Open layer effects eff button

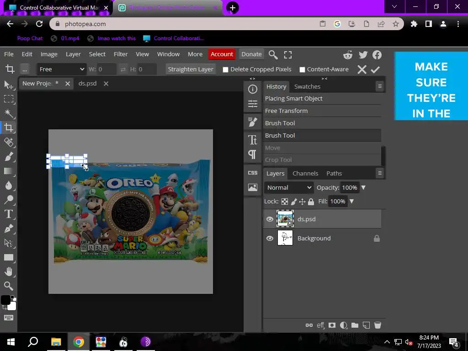point(320,325)
